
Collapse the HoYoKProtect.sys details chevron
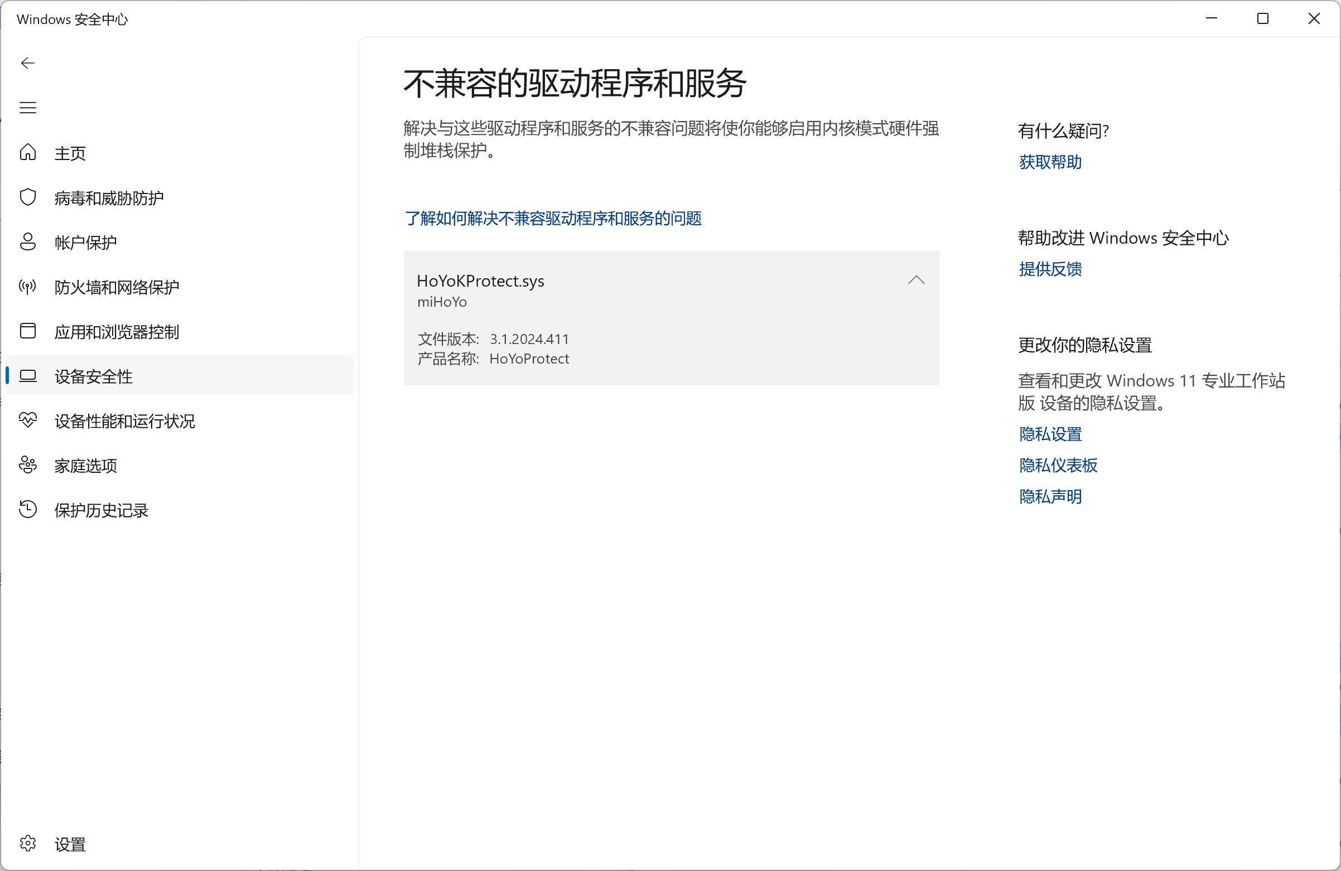click(x=916, y=280)
